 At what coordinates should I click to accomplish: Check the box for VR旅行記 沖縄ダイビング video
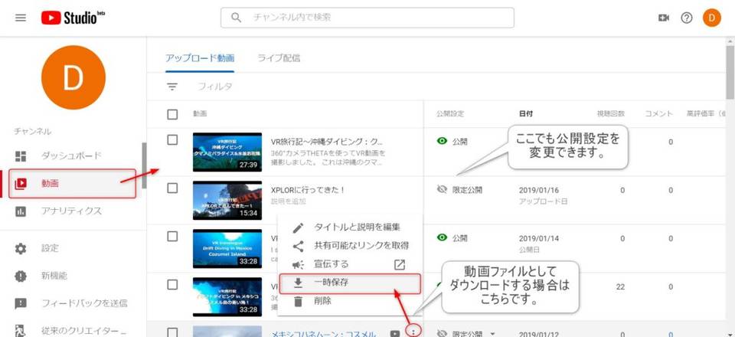pos(172,140)
